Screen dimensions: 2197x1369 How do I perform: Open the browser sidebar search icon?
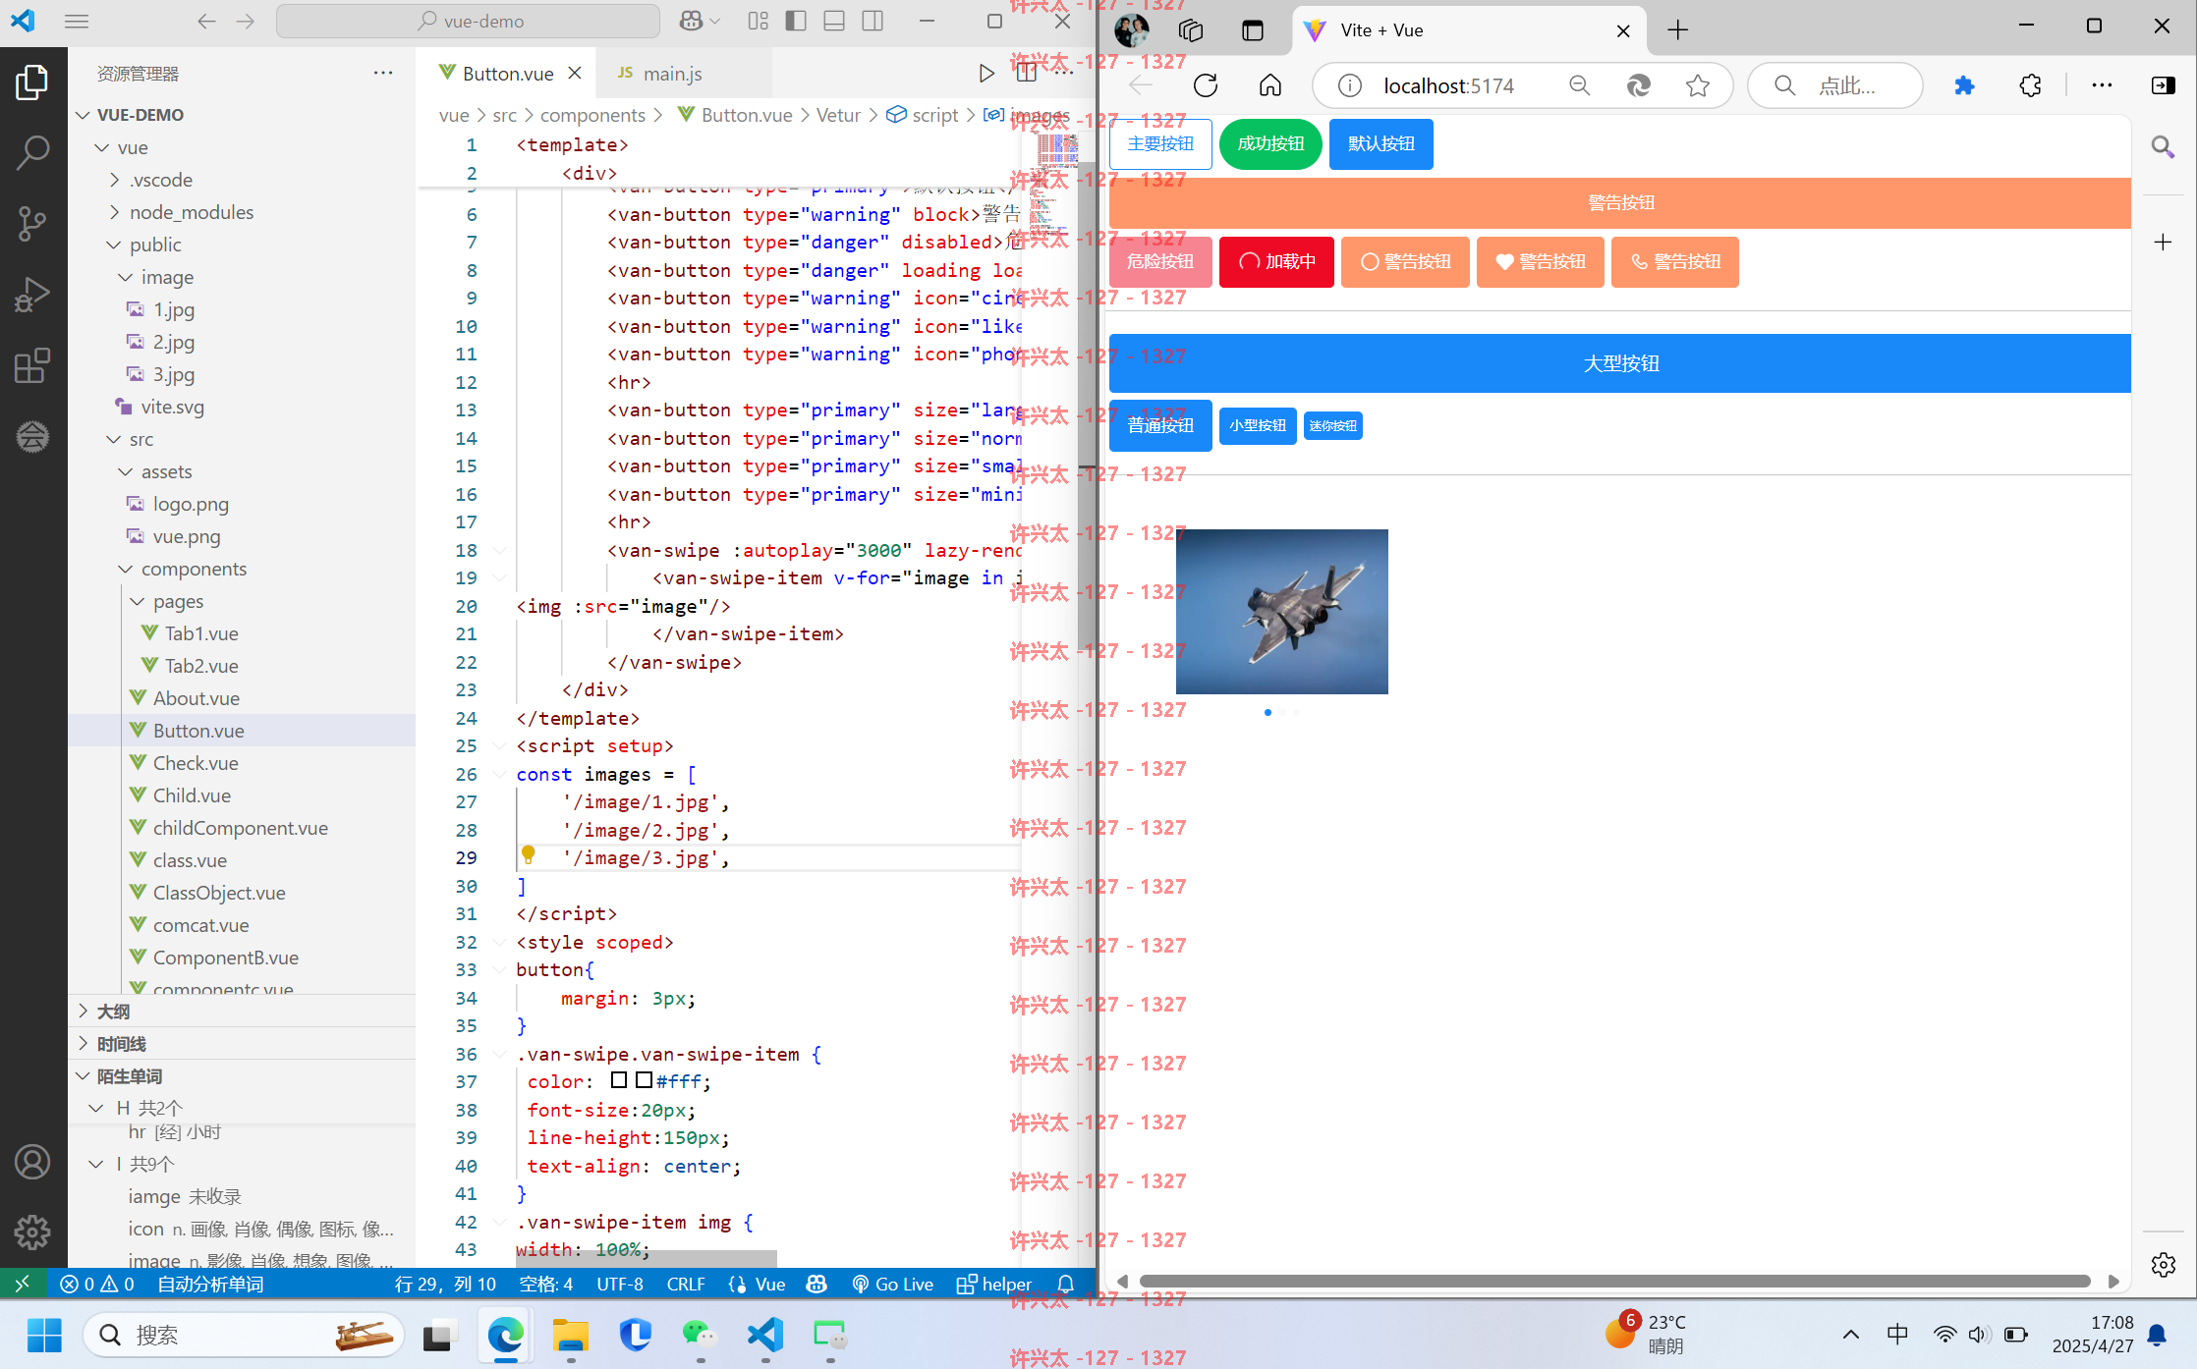2163,147
